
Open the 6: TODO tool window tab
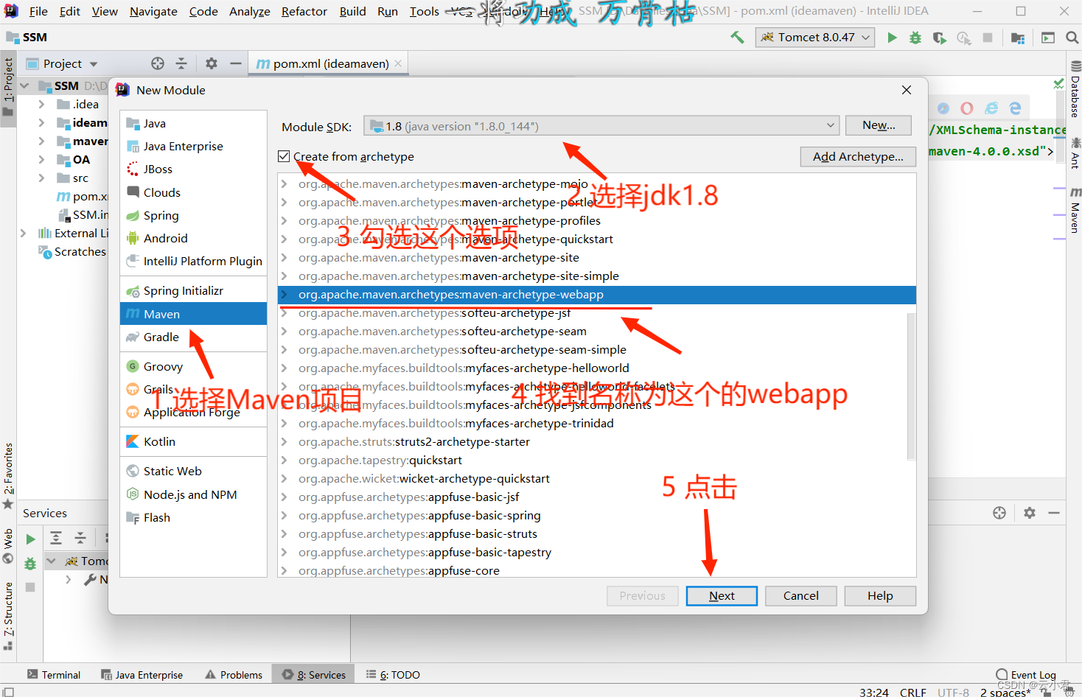pos(394,674)
